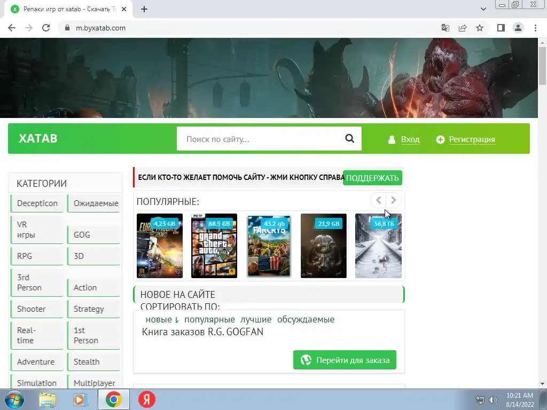Select the GOG category
Screen dimensions: 547x410
(x=94, y=235)
